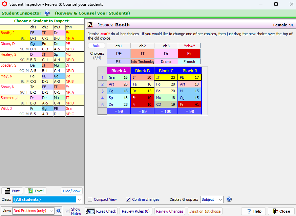This screenshot has height=216, width=296.
Task: Select the ch3 column header in choices
Action: point(166,46)
